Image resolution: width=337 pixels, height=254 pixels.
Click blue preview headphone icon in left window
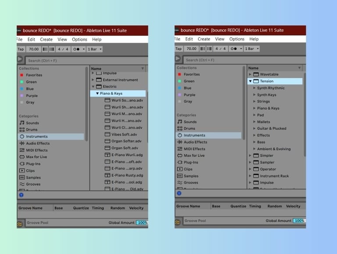(21, 195)
